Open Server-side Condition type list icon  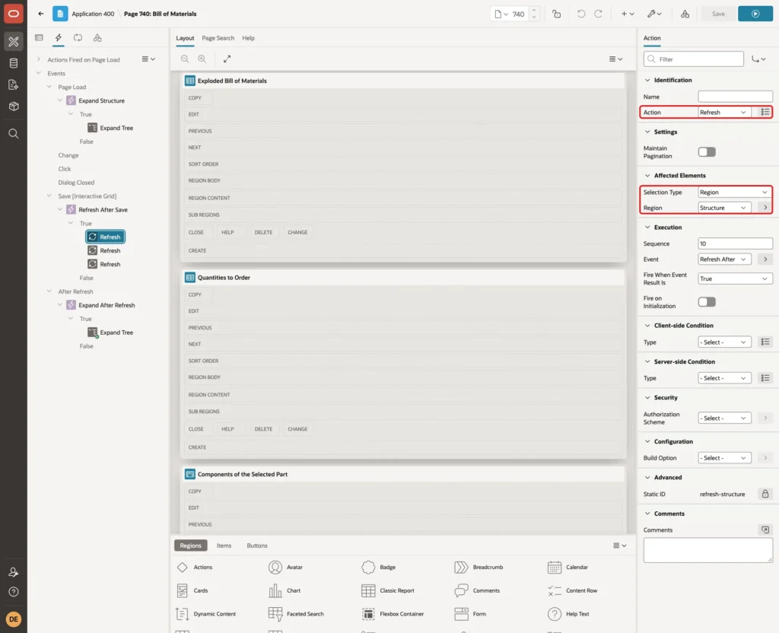click(765, 378)
